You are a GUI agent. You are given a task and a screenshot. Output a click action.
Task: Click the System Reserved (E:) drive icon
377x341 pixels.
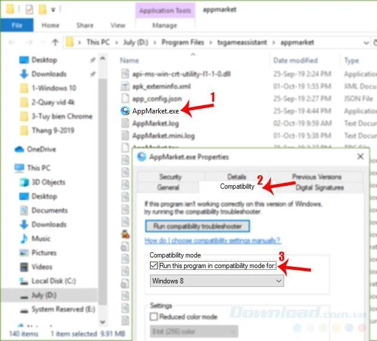point(24,310)
